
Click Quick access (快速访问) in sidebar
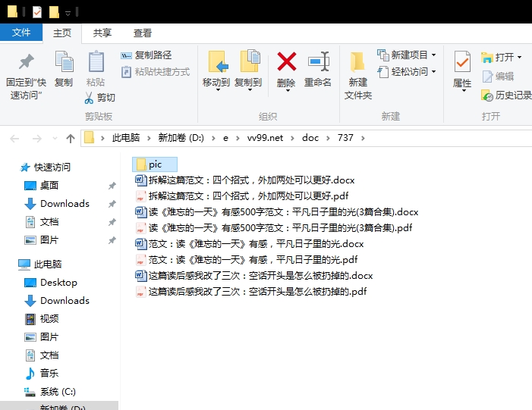tap(45, 167)
